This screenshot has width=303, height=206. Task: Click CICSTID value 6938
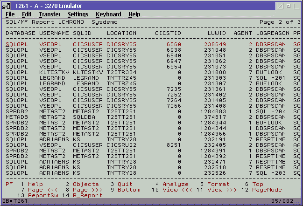174,50
